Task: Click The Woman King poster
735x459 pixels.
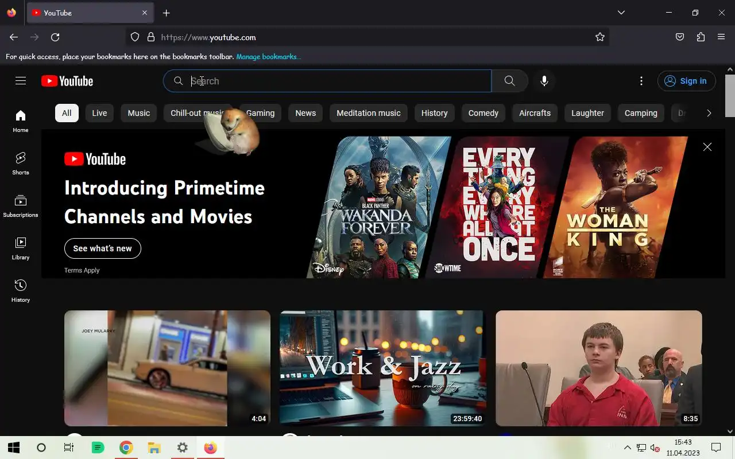Action: 614,207
